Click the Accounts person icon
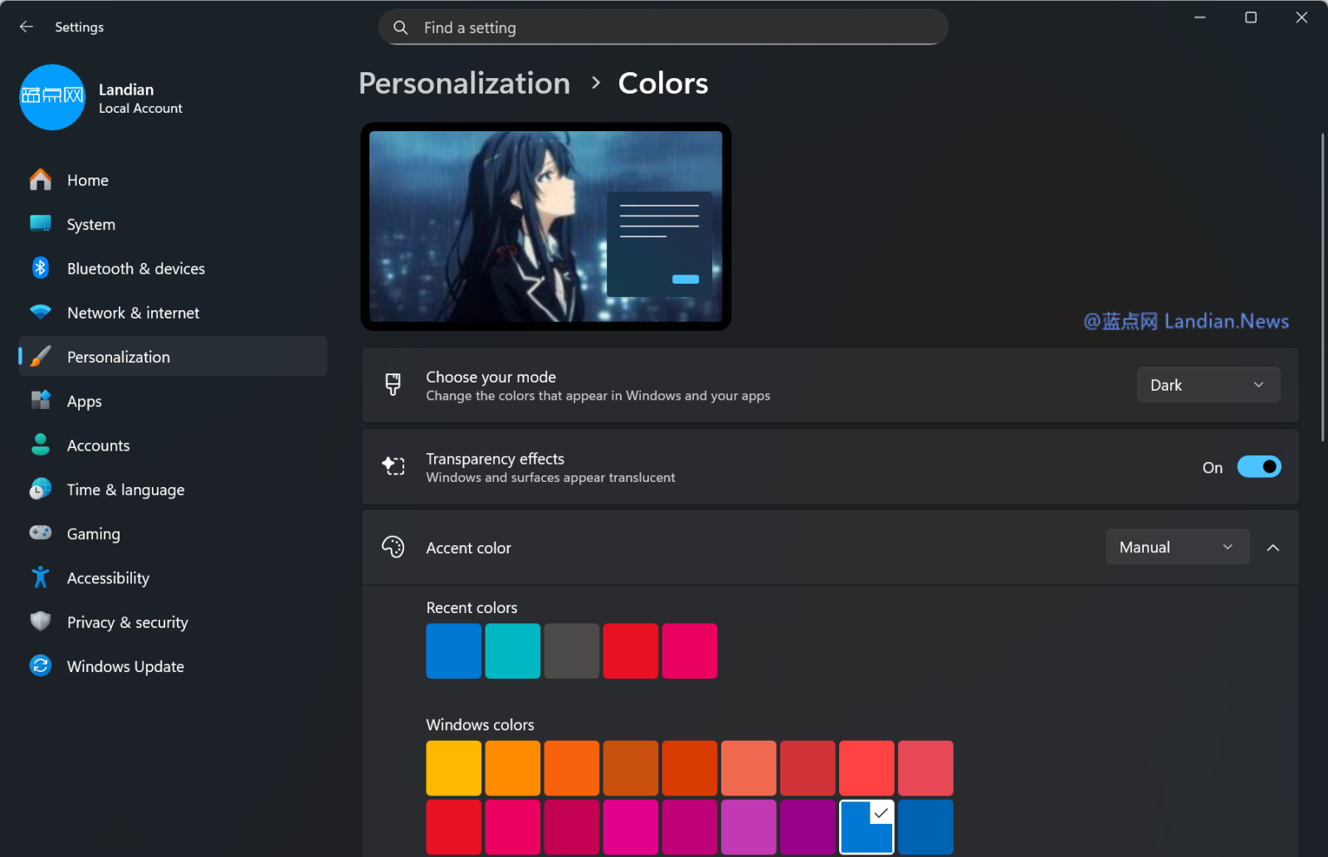This screenshot has height=857, width=1328. [40, 445]
